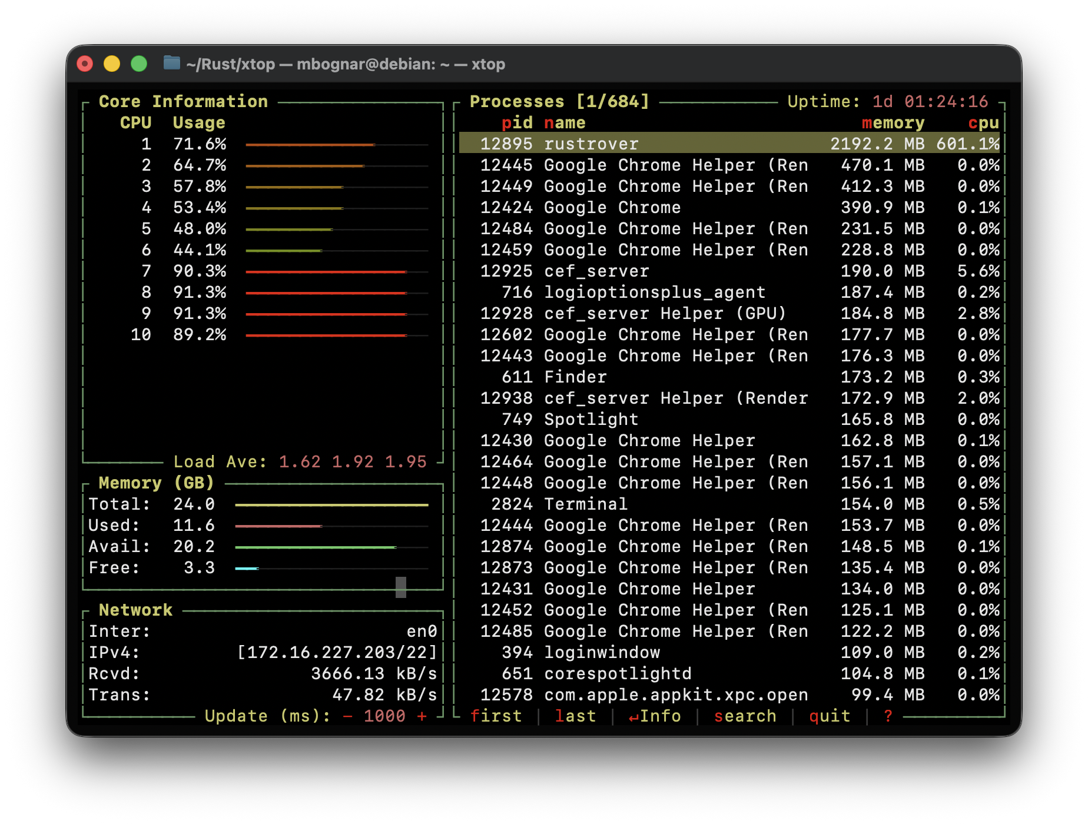Click the green zoom window button
Image resolution: width=1088 pixels, height=824 pixels.
click(139, 64)
